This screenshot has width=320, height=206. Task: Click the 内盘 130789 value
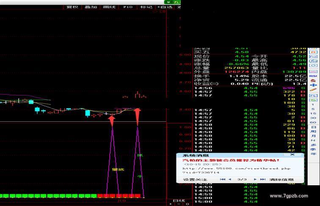point(294,72)
